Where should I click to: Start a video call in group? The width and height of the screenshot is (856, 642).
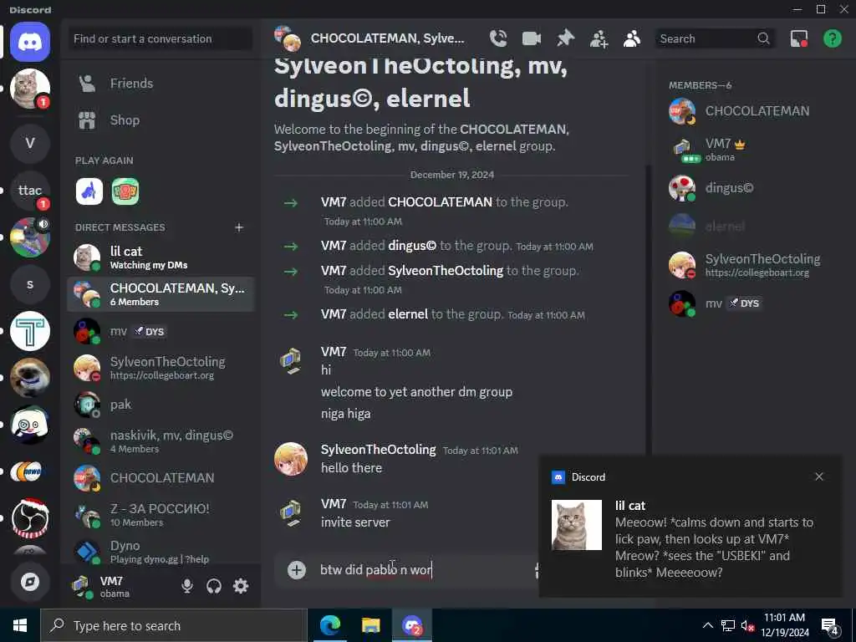(531, 38)
